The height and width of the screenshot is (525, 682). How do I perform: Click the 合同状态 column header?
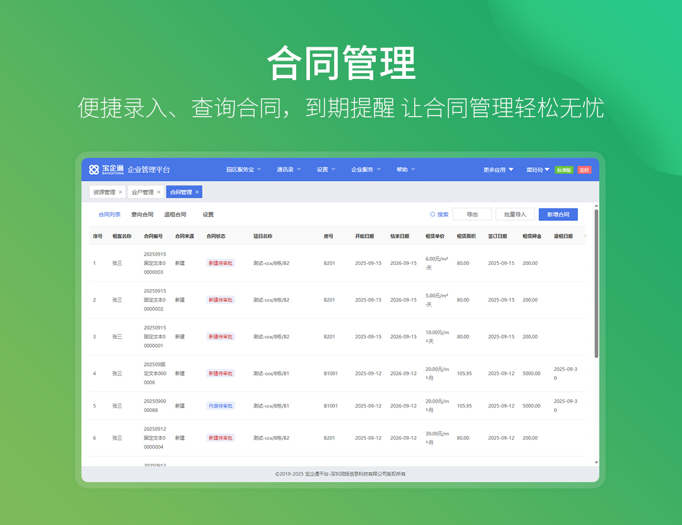(216, 236)
